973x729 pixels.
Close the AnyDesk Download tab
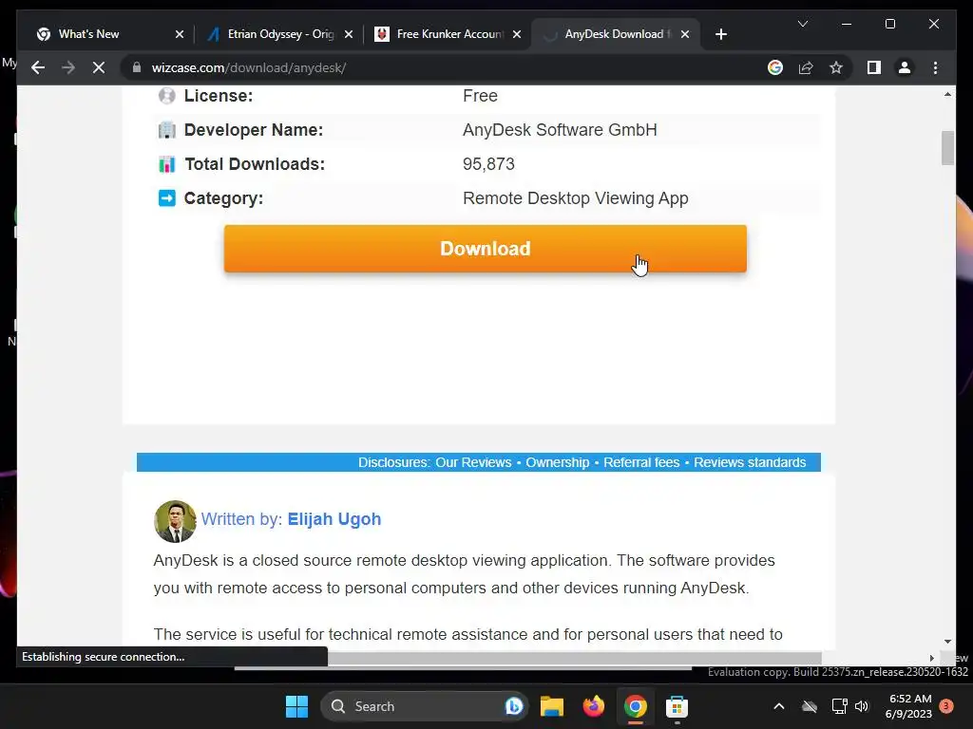685,34
